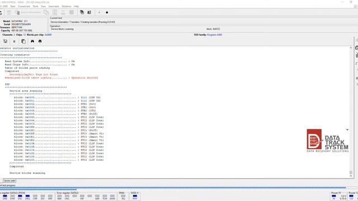The image size is (358, 201).
Task: Click the greyed icon left of Service information
Action: click(9, 12)
